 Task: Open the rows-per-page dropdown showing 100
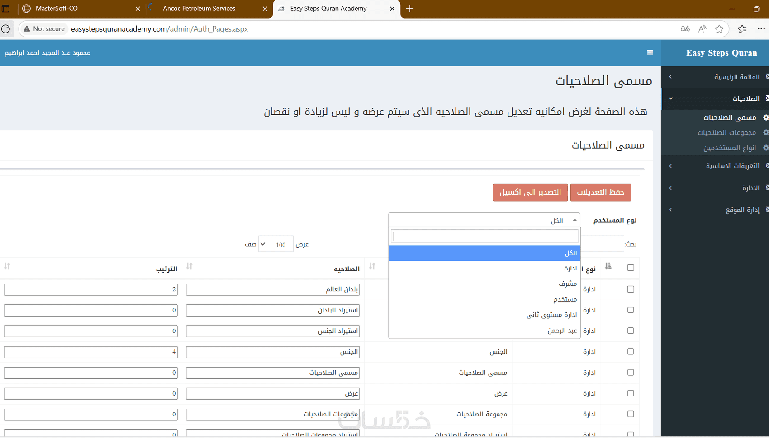(x=275, y=244)
